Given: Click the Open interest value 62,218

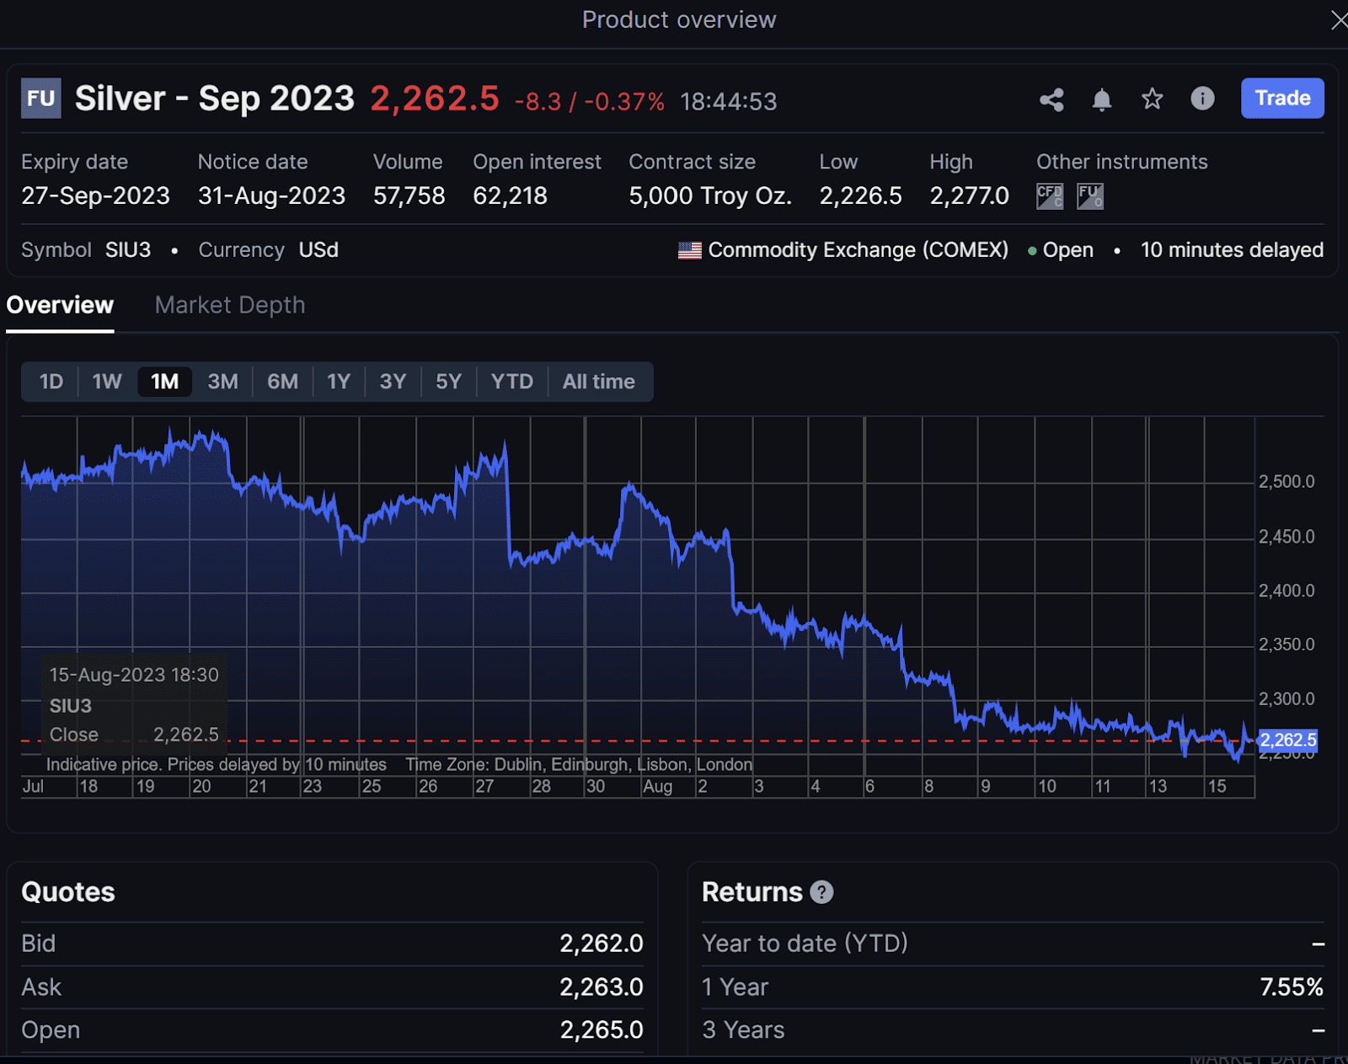Looking at the screenshot, I should pos(511,195).
